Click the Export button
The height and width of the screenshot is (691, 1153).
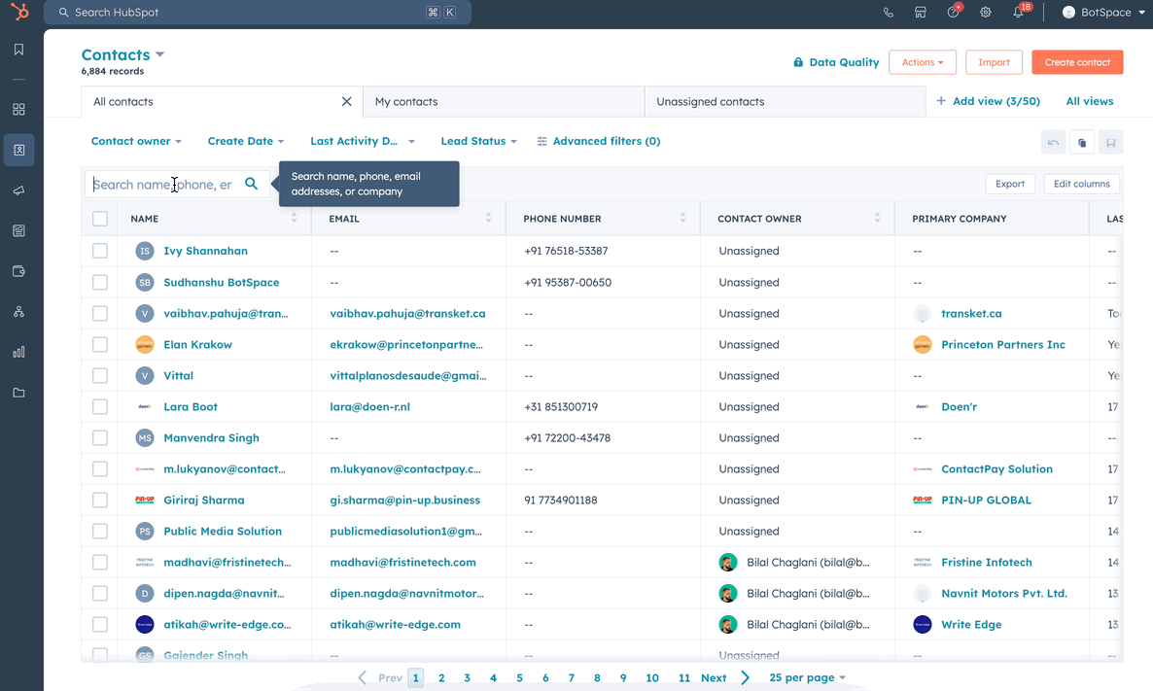(x=1010, y=184)
